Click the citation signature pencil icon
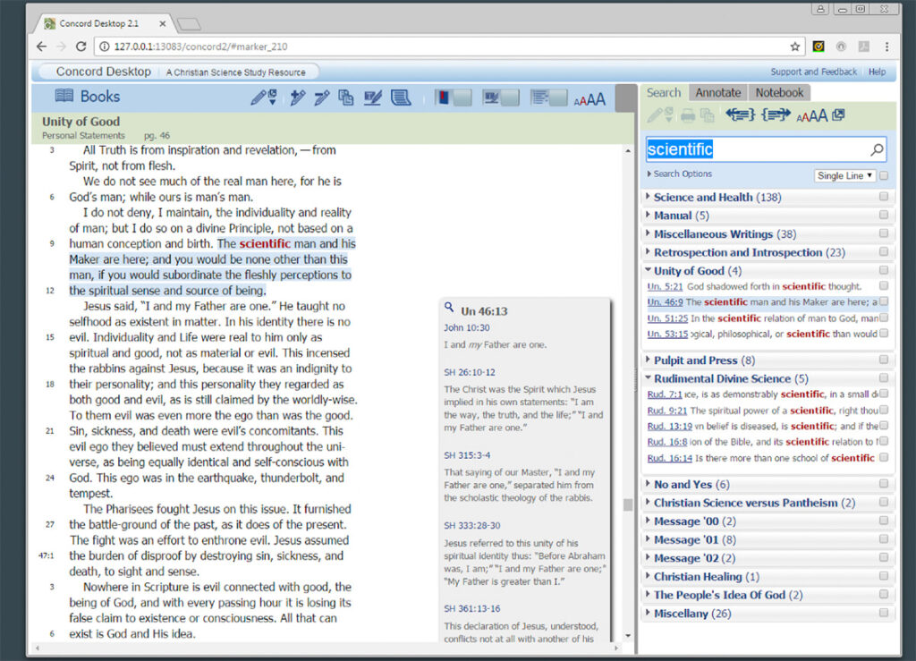Image resolution: width=916 pixels, height=661 pixels. 372,97
